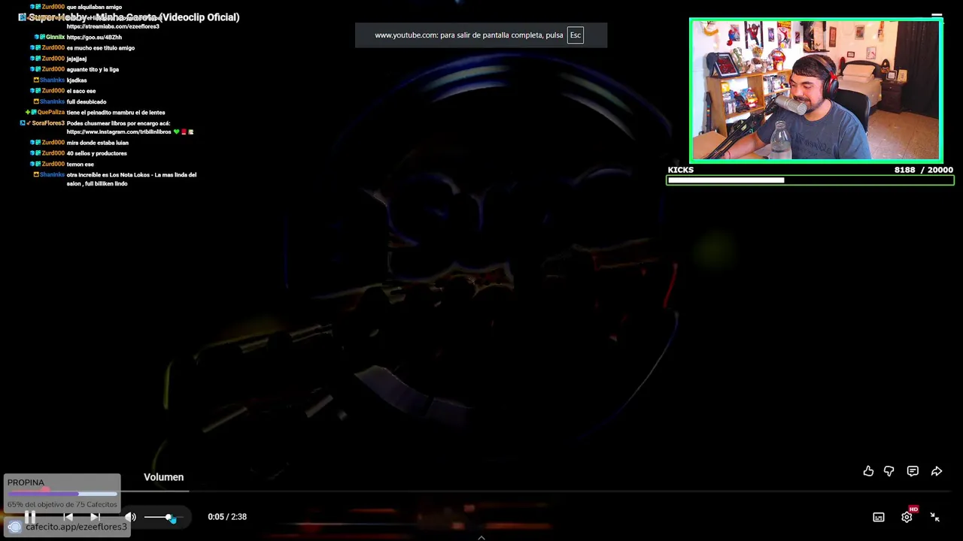963x541 pixels.
Task: Click chat message 'mira donde estaba luian'
Action: click(98, 143)
